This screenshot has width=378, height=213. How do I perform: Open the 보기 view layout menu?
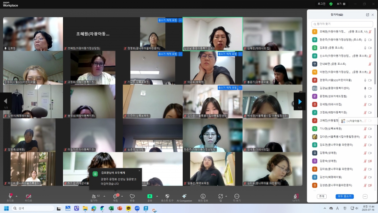pos(341,4)
